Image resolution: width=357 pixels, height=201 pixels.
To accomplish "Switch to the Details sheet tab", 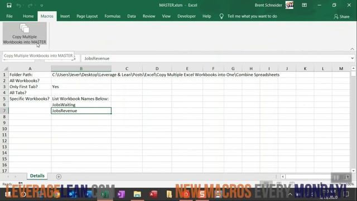I will click(37, 176).
